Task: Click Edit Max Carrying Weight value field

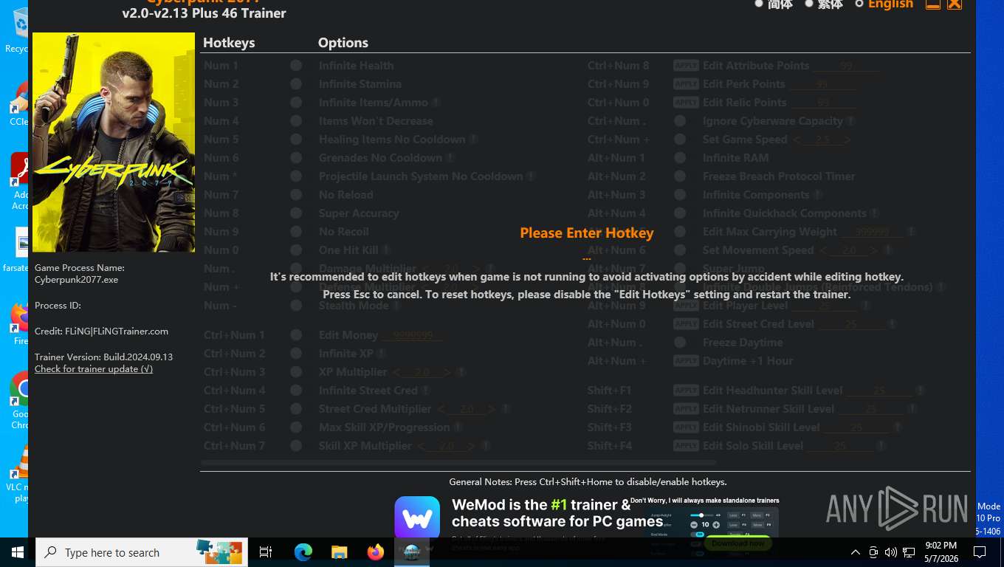Action: tap(873, 232)
